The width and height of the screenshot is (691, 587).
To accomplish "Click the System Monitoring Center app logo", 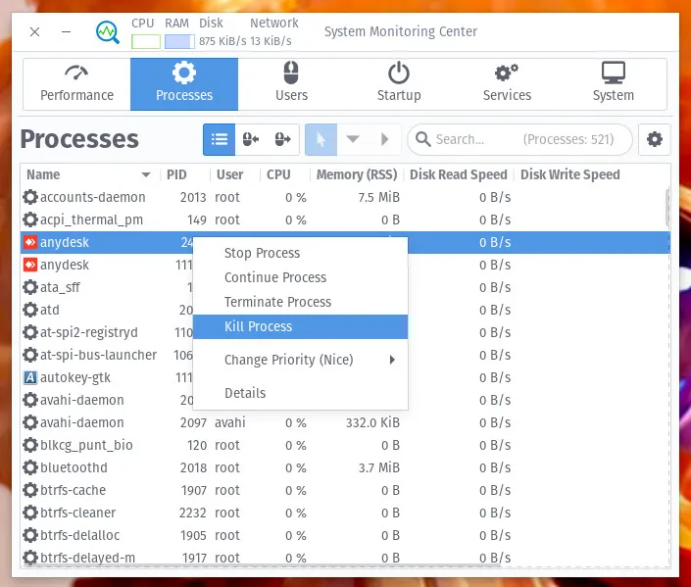I will 108,32.
